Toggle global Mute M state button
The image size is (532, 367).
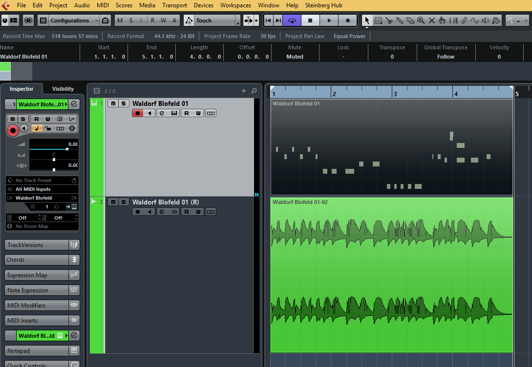pos(120,20)
